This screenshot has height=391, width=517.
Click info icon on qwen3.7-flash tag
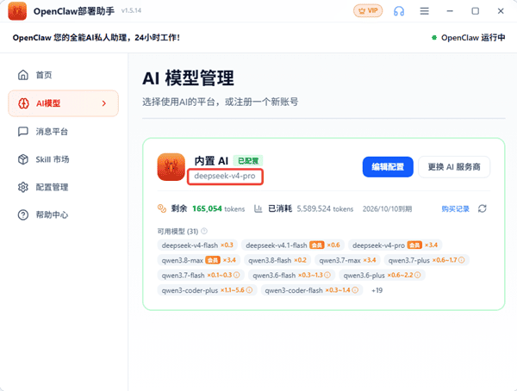(x=236, y=275)
